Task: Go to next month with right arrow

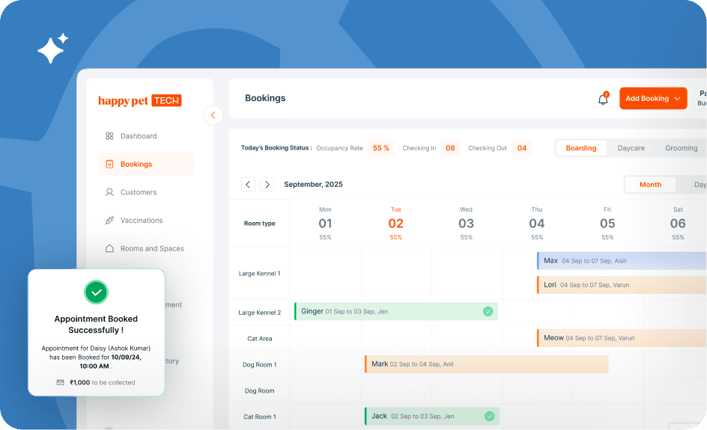Action: click(267, 185)
